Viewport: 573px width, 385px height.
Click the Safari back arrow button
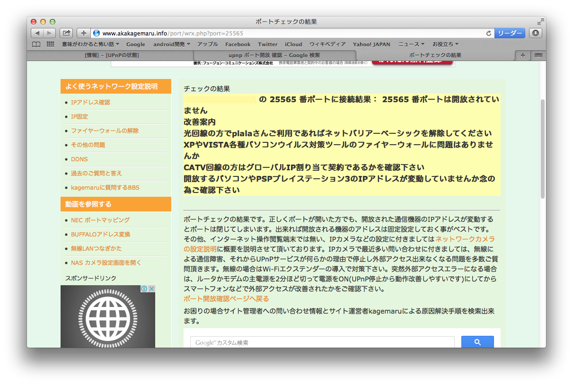pos(37,33)
